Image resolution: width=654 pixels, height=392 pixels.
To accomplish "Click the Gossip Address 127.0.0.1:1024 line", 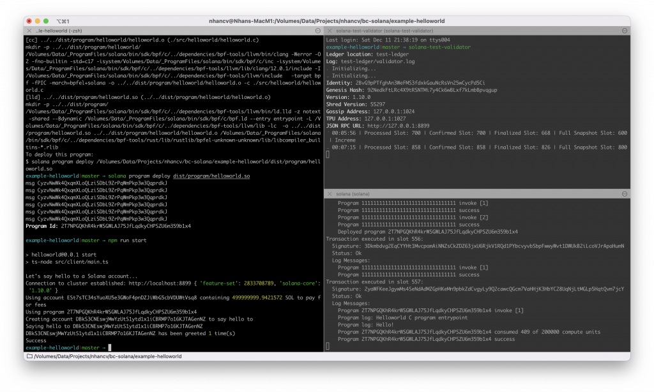I will tap(370, 111).
